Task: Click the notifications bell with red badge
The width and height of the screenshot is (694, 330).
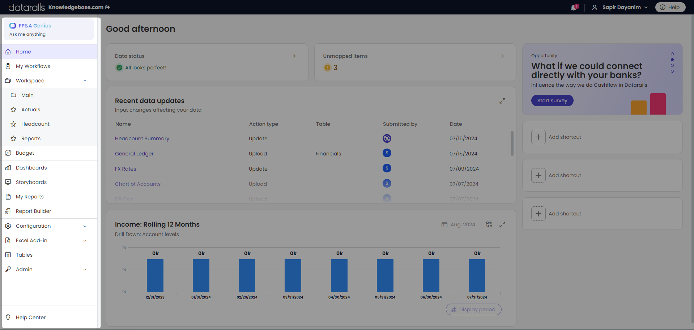Action: tap(574, 7)
